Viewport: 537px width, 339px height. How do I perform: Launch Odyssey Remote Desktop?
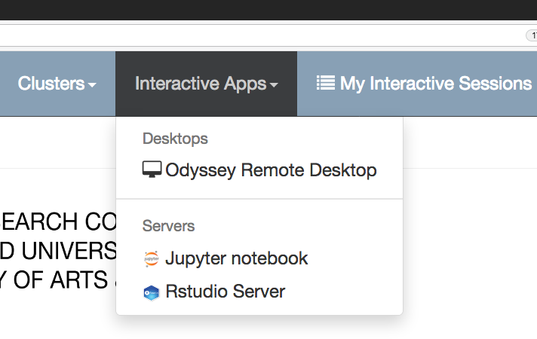[259, 170]
